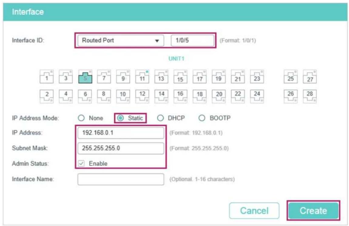Select port 27 icon in UNIT1
This screenshot has height=226, width=349.
pyautogui.click(x=310, y=76)
